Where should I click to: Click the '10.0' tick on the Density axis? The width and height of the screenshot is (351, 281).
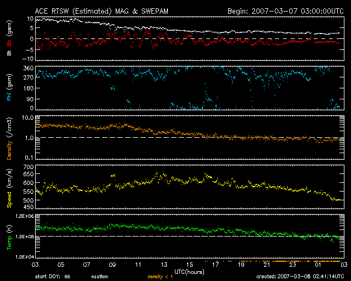pyautogui.click(x=27, y=117)
